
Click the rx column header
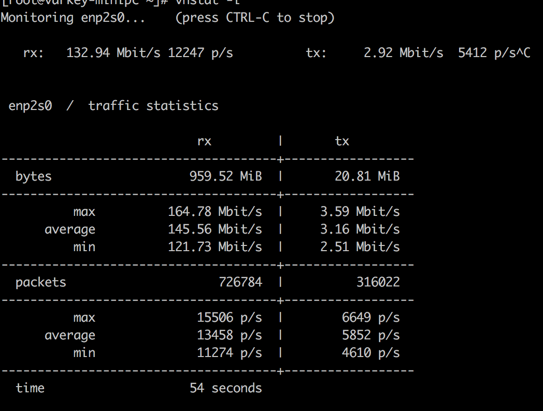[204, 141]
